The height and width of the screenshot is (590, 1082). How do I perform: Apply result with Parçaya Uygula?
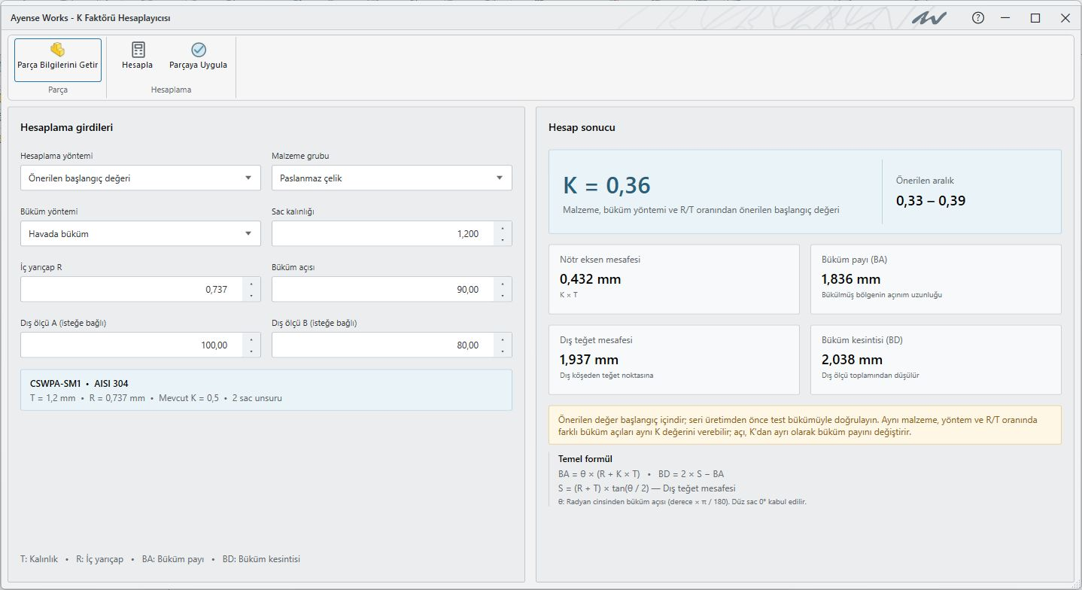[x=198, y=56]
